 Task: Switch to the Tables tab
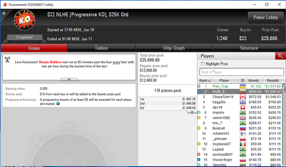(101, 48)
